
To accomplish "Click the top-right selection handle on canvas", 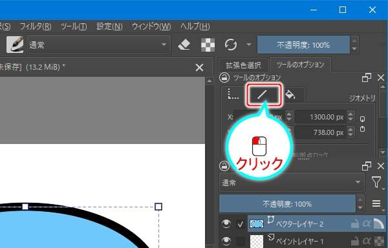I will 158,207.
